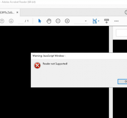Viewport: 127px width, 118px height.
Task: Expand the zoom level dropdown
Action: pos(86,21)
